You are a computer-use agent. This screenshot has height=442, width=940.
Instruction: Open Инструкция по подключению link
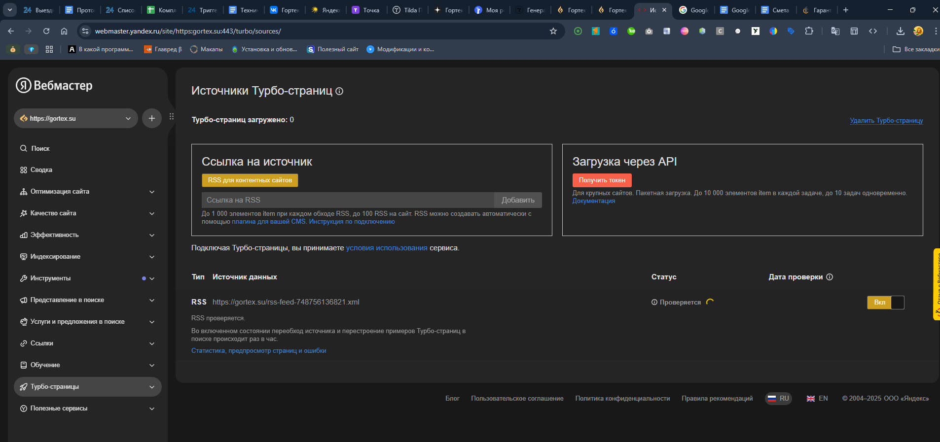(352, 222)
